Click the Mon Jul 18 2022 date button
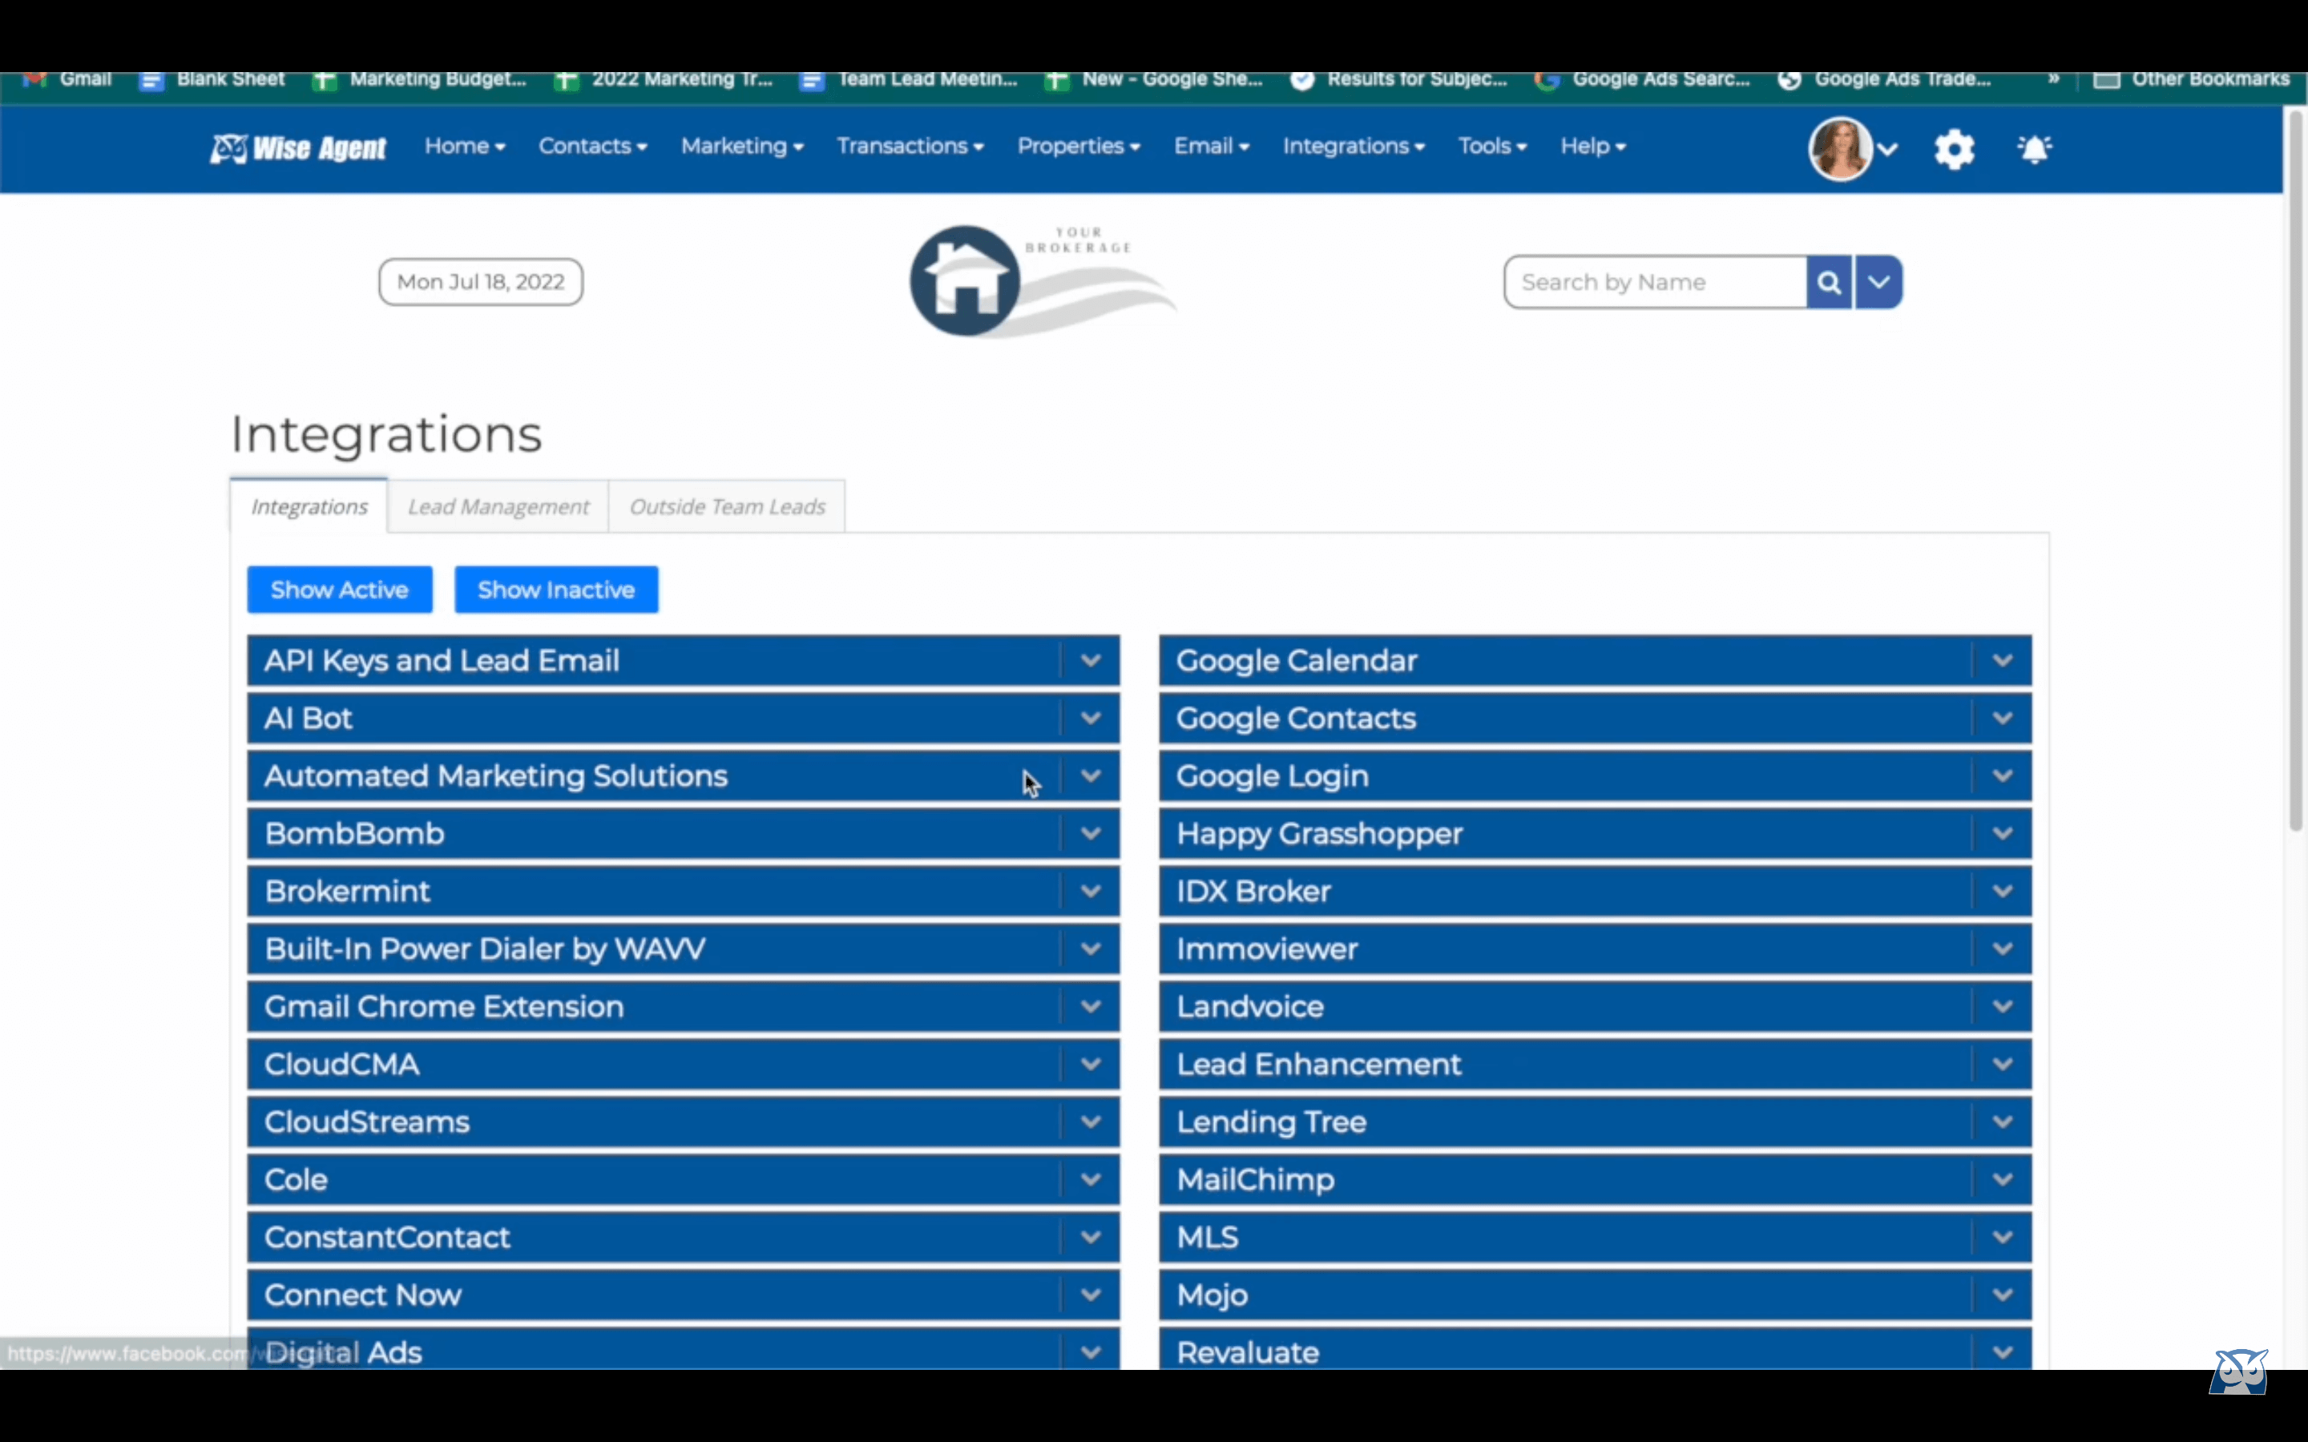The image size is (2308, 1442). coord(480,280)
